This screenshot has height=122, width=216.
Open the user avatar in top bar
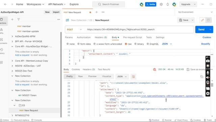[x=174, y=4]
